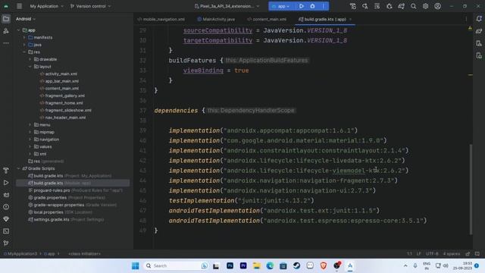This screenshot has height=273, width=485.
Task: Collapse the layout folder
Action: point(30,67)
